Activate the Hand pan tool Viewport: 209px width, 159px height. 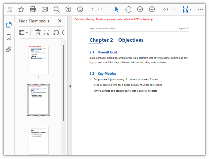pos(128,9)
